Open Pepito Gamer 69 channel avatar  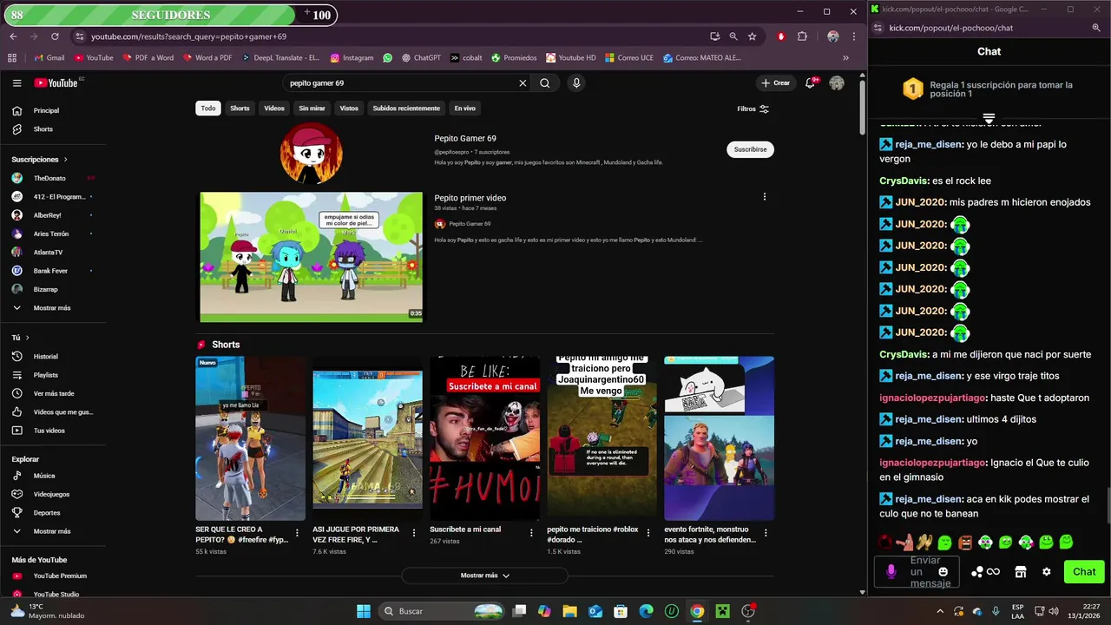point(311,154)
